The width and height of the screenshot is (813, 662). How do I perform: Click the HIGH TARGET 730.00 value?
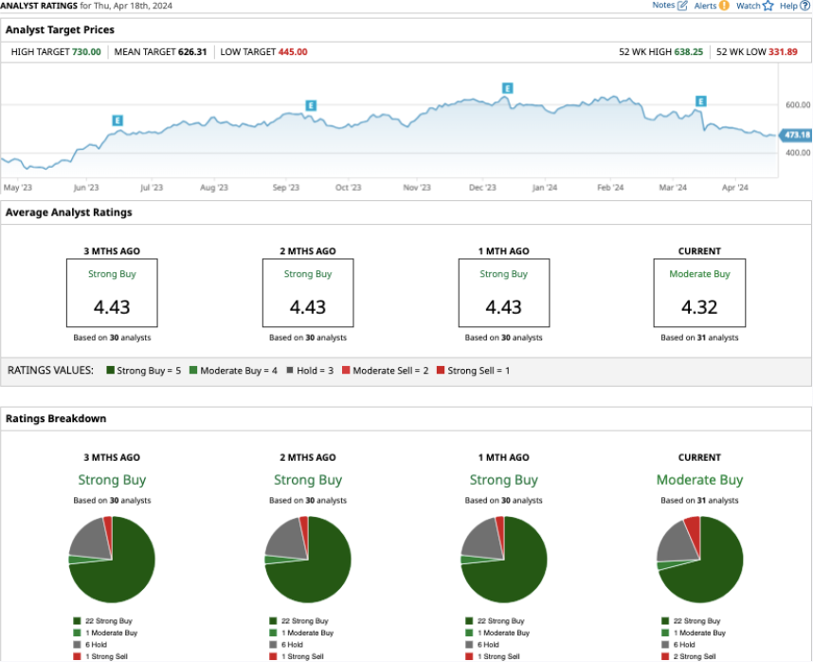[x=86, y=52]
